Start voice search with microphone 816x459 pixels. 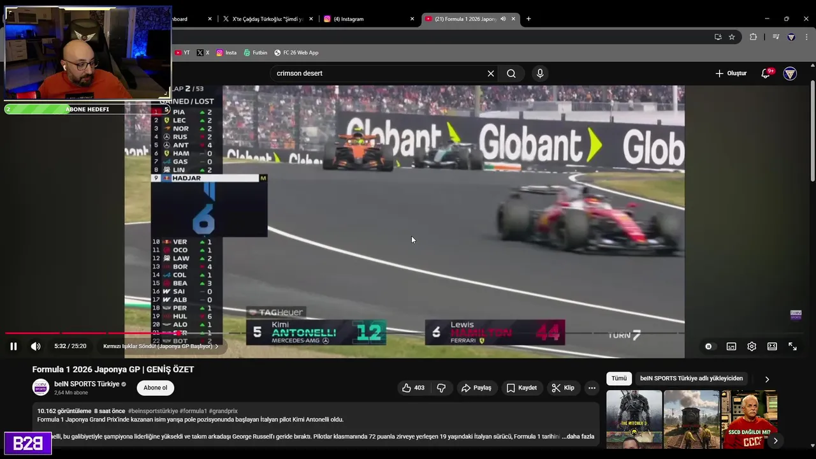(540, 73)
